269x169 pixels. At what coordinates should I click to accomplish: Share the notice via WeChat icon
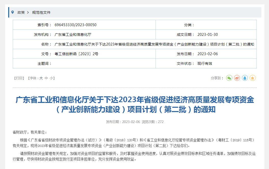pyautogui.click(x=229, y=78)
